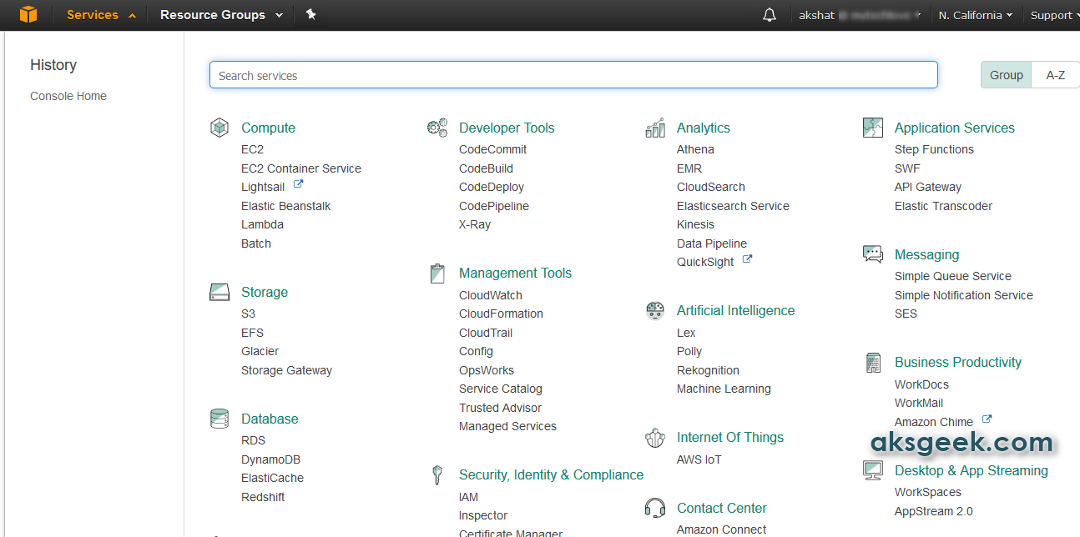This screenshot has width=1080, height=537.
Task: Click the Developer Tools gears icon
Action: 437,128
